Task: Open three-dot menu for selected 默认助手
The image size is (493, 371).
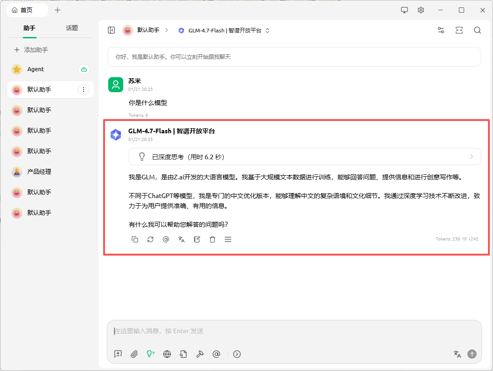Action: pyautogui.click(x=83, y=89)
